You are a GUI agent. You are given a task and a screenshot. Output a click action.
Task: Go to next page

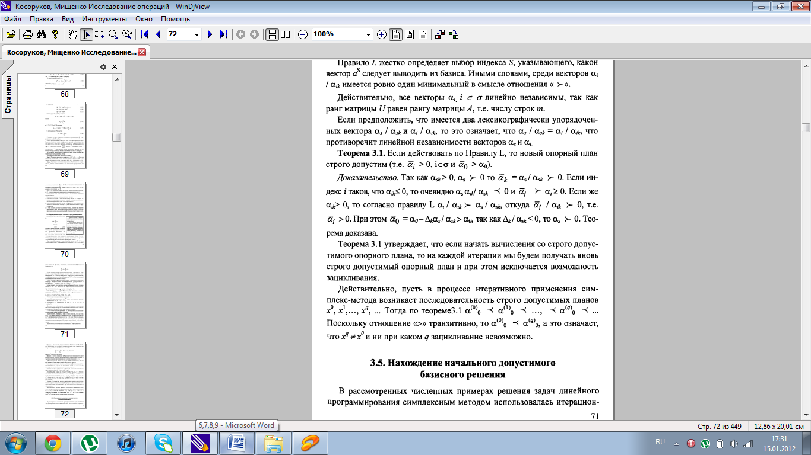point(210,34)
